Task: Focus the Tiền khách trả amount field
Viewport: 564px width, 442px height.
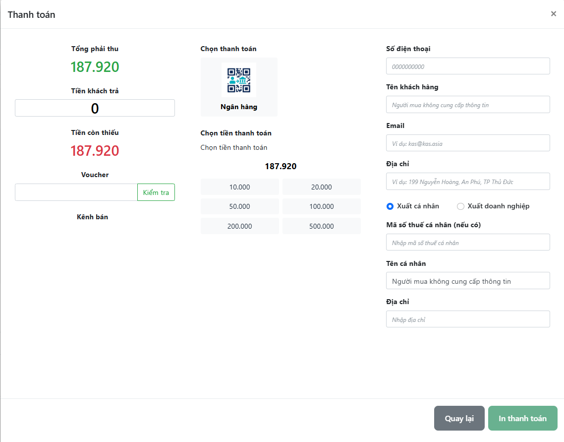Action: [95, 108]
